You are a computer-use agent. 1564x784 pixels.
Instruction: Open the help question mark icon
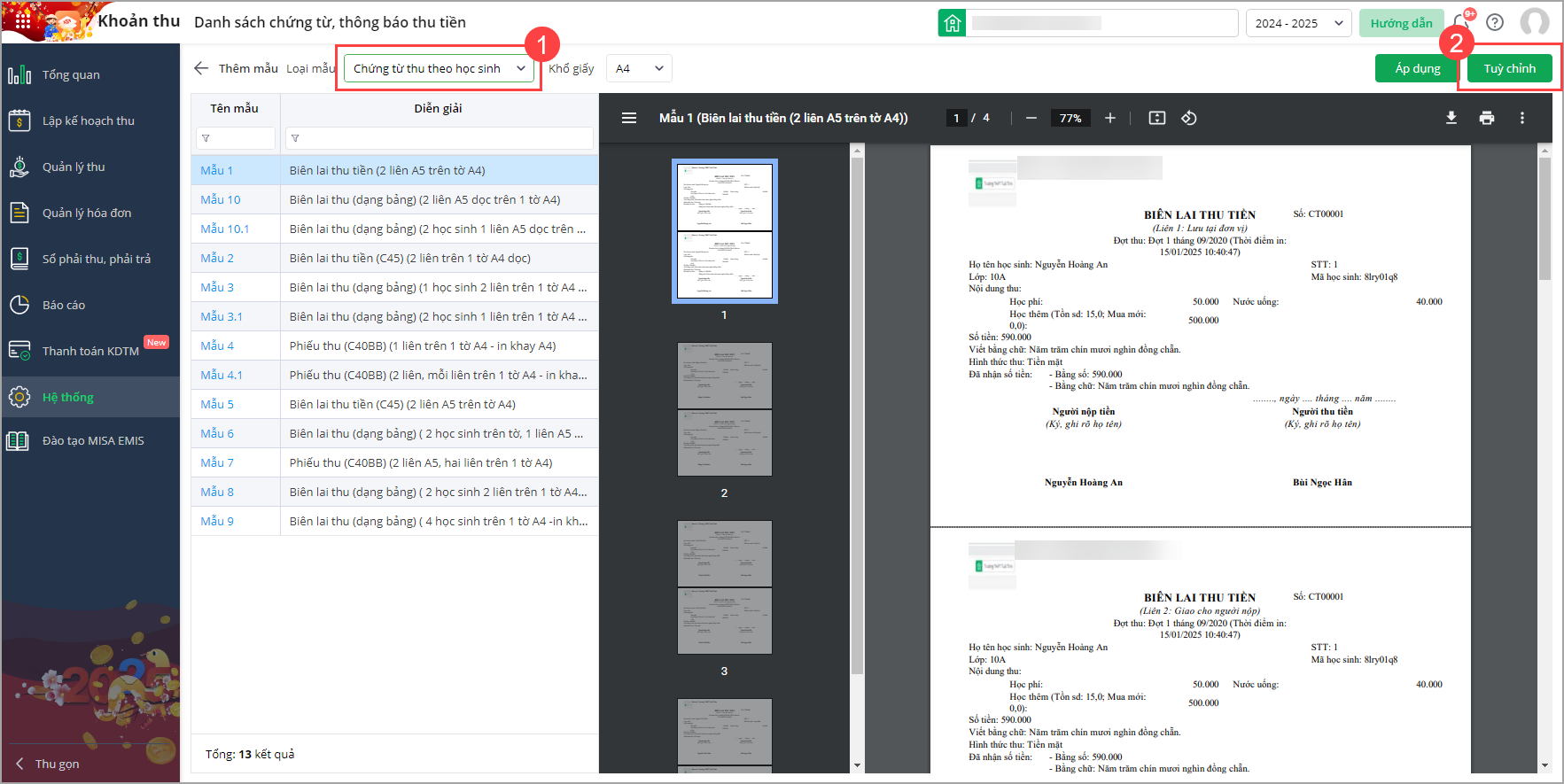1495,23
